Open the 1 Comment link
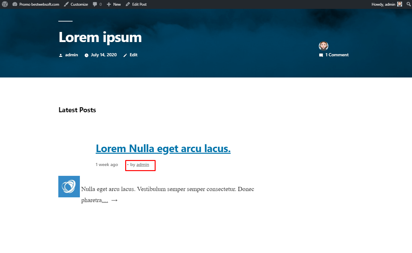The height and width of the screenshot is (253, 412). click(337, 55)
